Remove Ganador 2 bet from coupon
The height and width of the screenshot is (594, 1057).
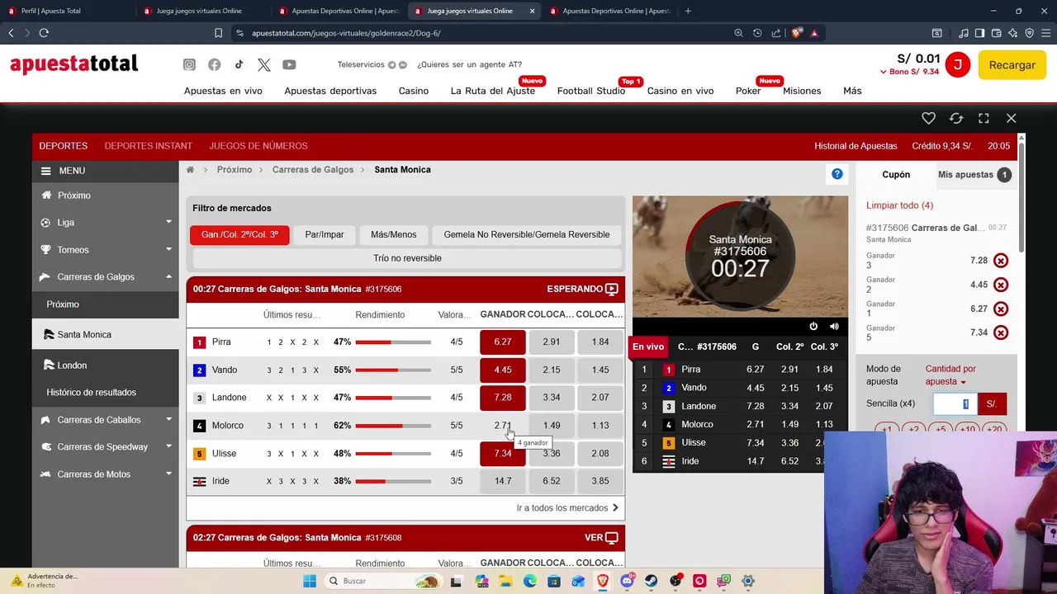(x=1001, y=285)
